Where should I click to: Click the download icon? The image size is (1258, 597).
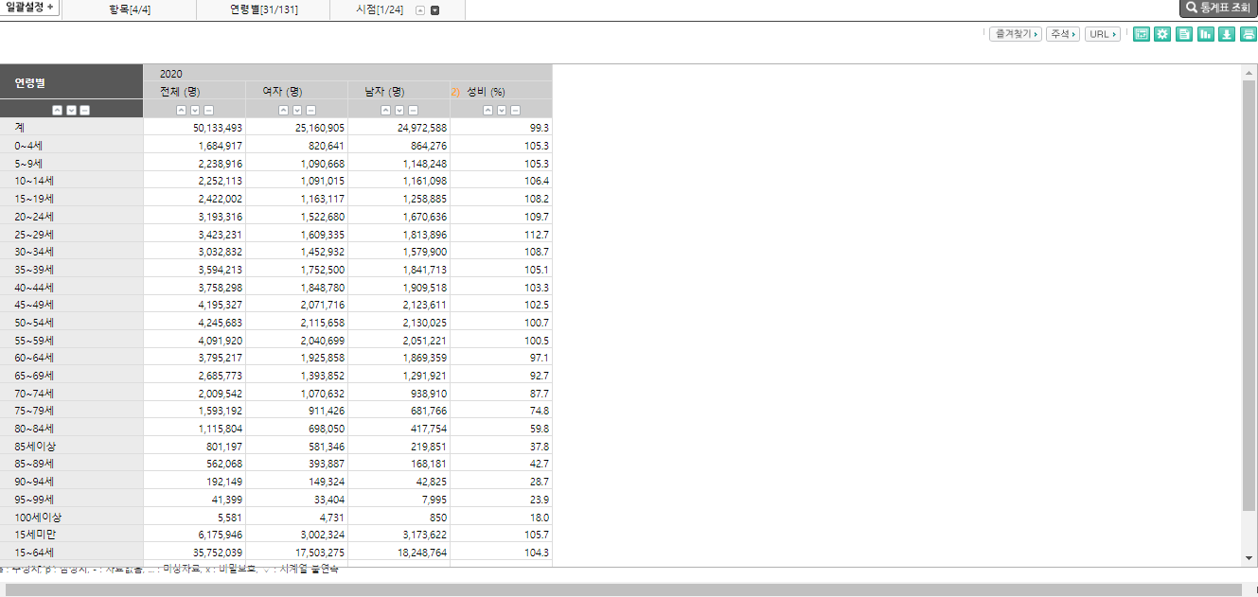pos(1227,34)
